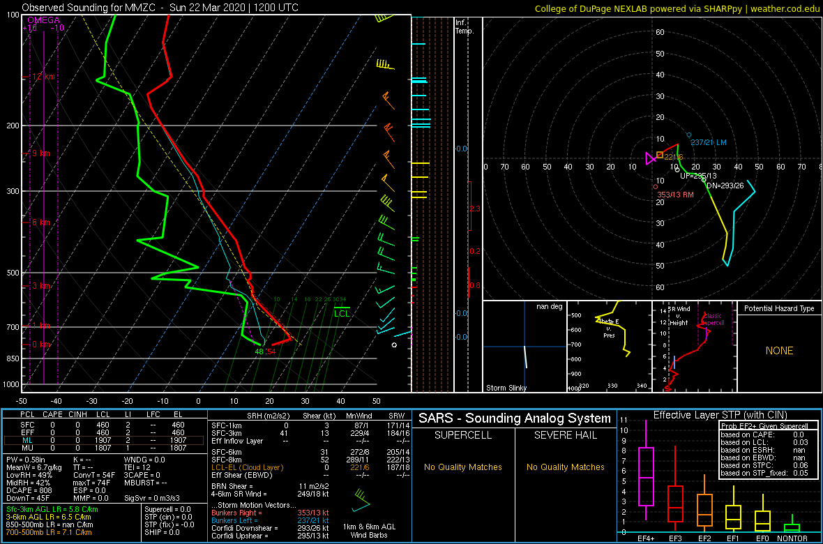Image resolution: width=823 pixels, height=544 pixels.
Task: Click the 'SARS - Sounding Analog System' heading
Action: pyautogui.click(x=515, y=418)
